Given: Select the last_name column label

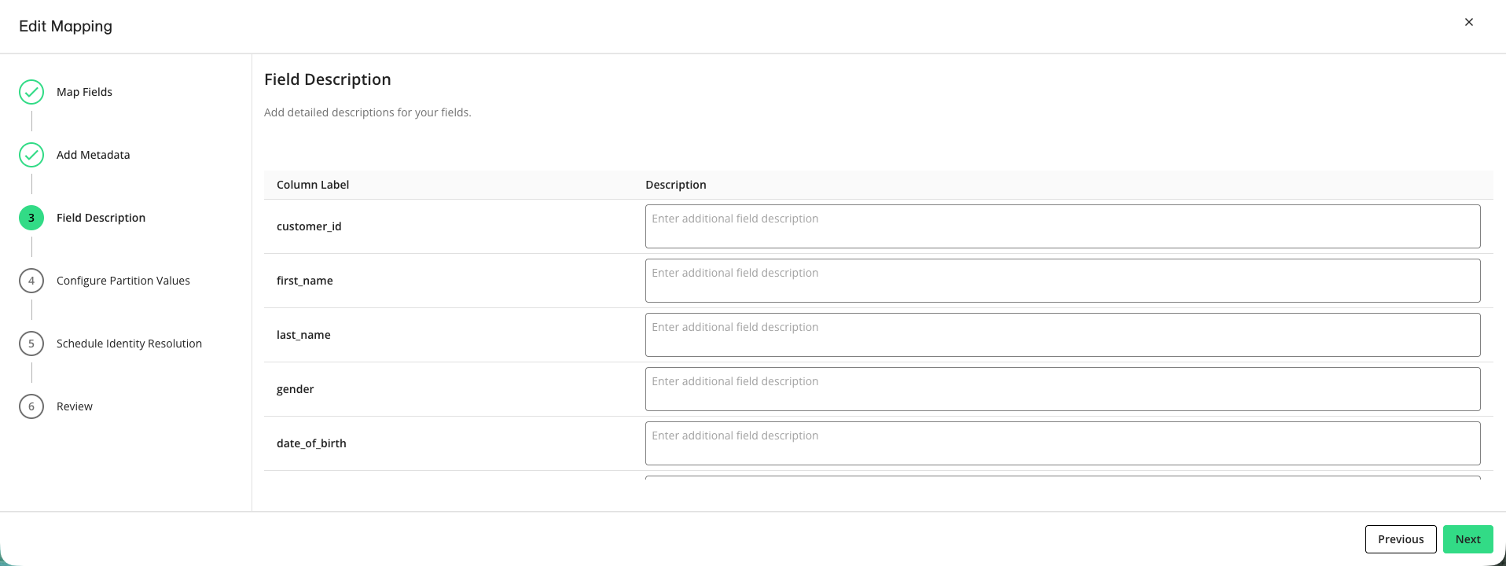Looking at the screenshot, I should [303, 335].
